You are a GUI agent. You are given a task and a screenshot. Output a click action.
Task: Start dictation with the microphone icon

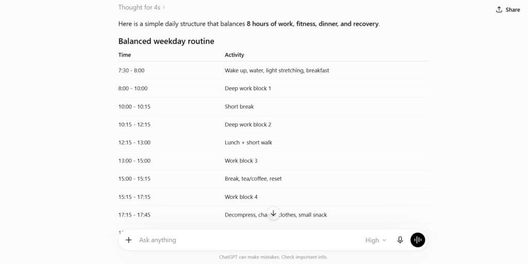400,240
